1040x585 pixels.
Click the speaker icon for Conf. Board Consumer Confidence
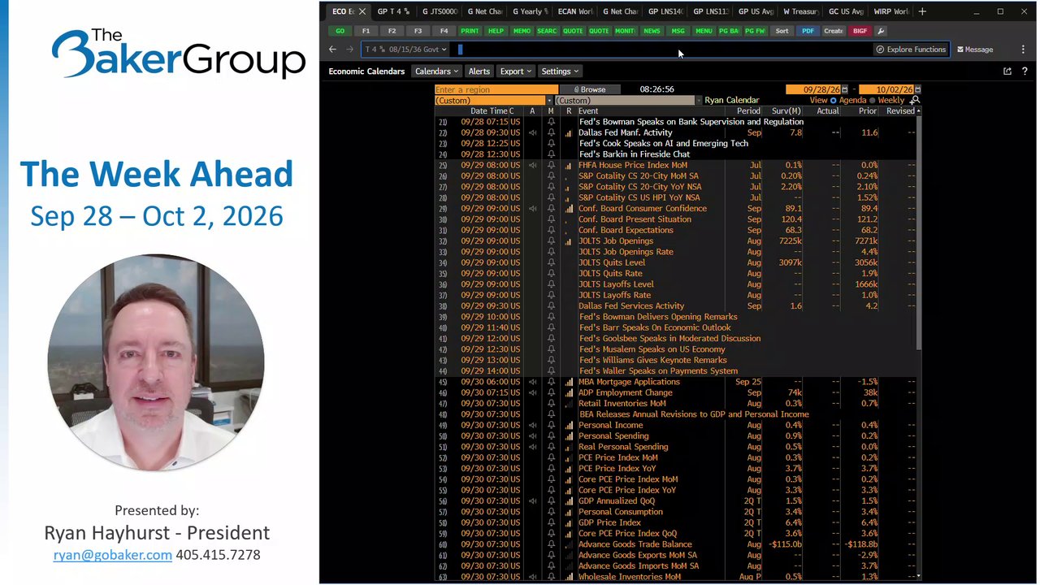point(533,209)
